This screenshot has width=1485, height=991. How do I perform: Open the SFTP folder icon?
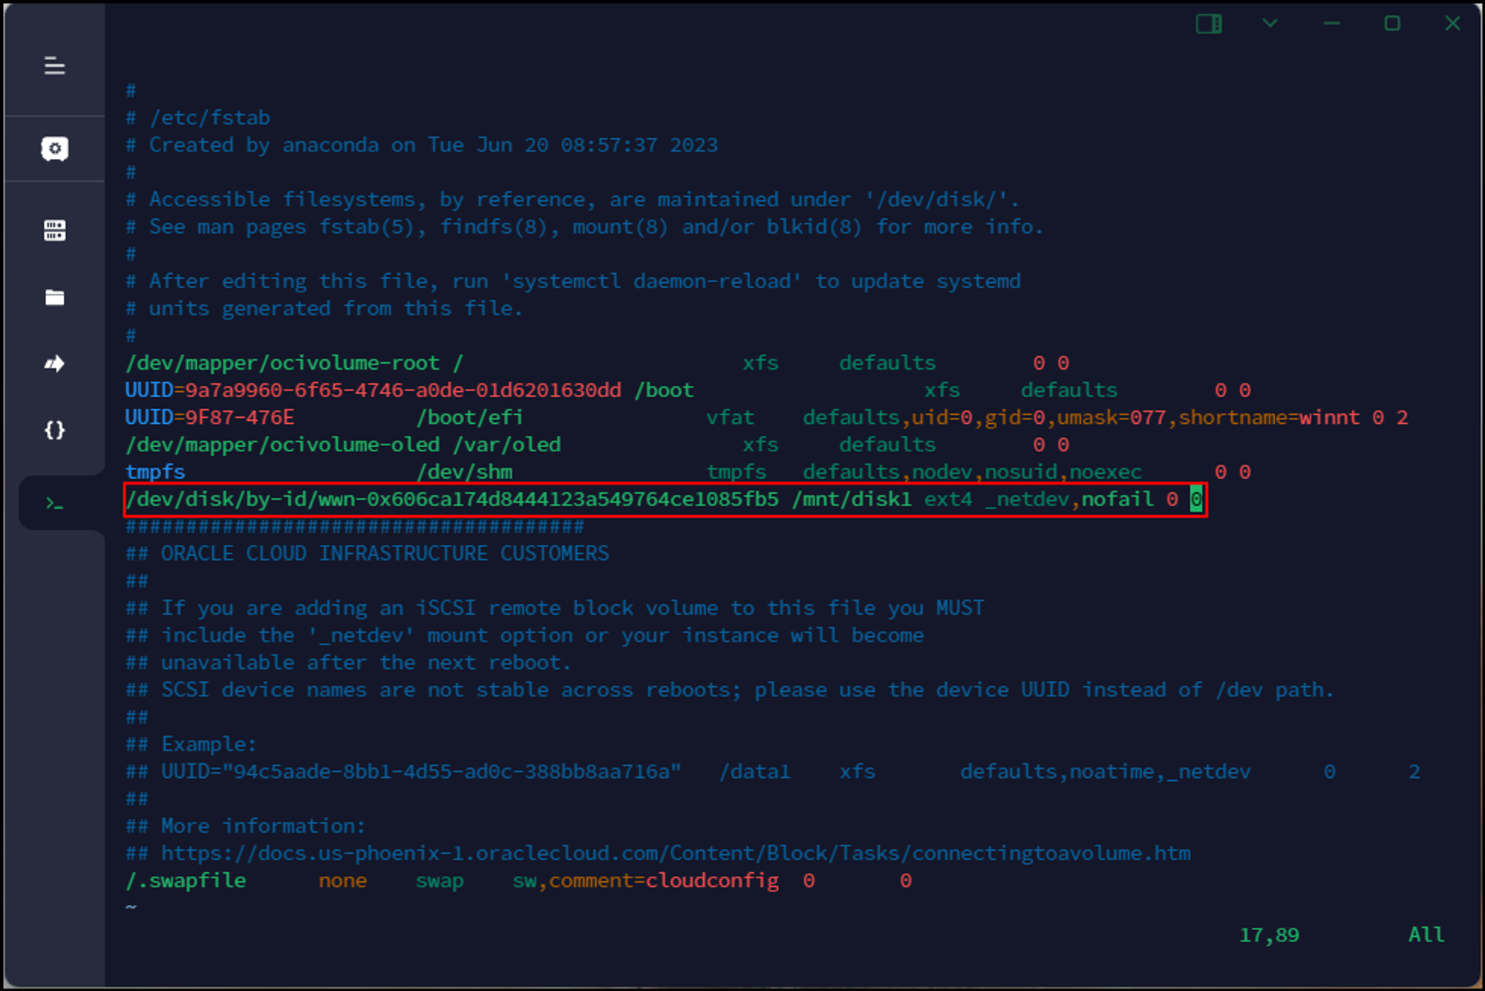(x=54, y=298)
